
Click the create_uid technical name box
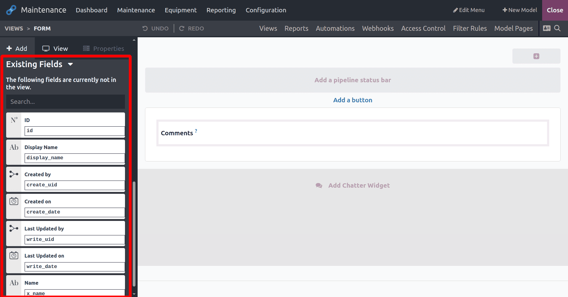pos(75,185)
